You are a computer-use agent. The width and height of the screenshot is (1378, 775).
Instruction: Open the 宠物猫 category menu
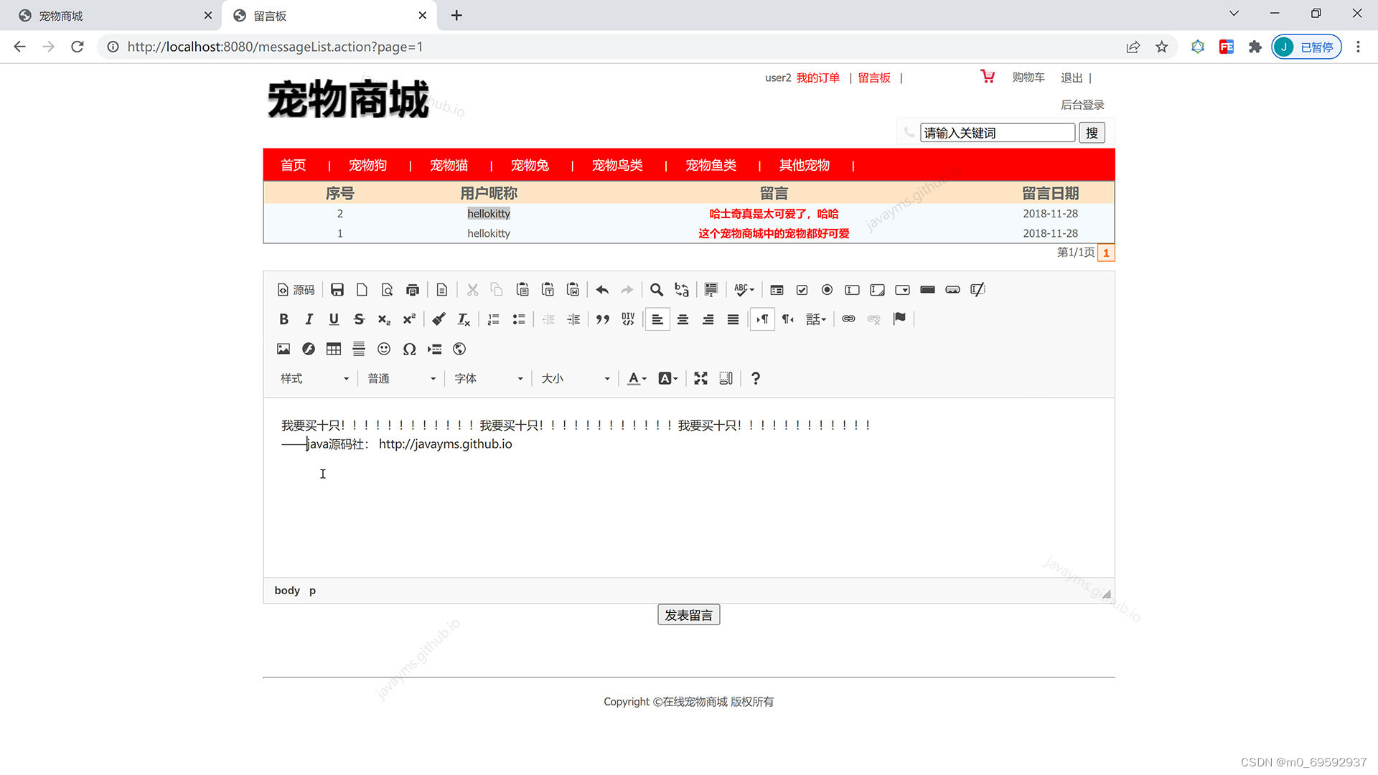click(449, 165)
